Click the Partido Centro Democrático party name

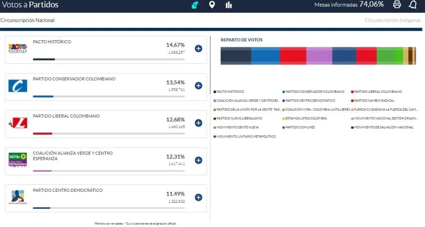[x=68, y=190]
